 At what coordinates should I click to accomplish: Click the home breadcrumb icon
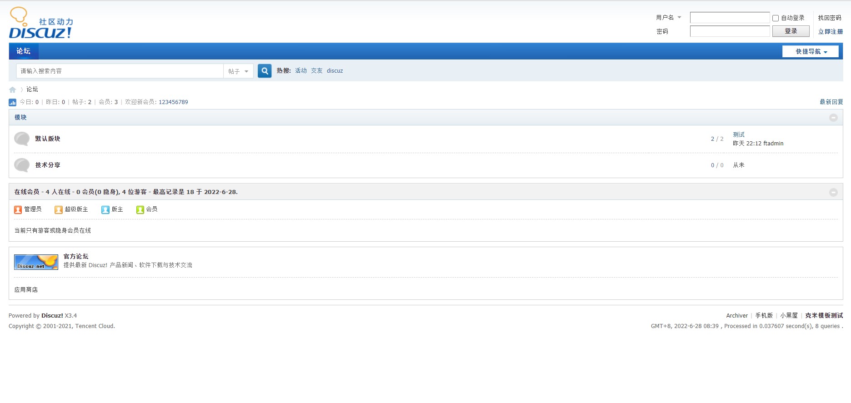point(13,90)
